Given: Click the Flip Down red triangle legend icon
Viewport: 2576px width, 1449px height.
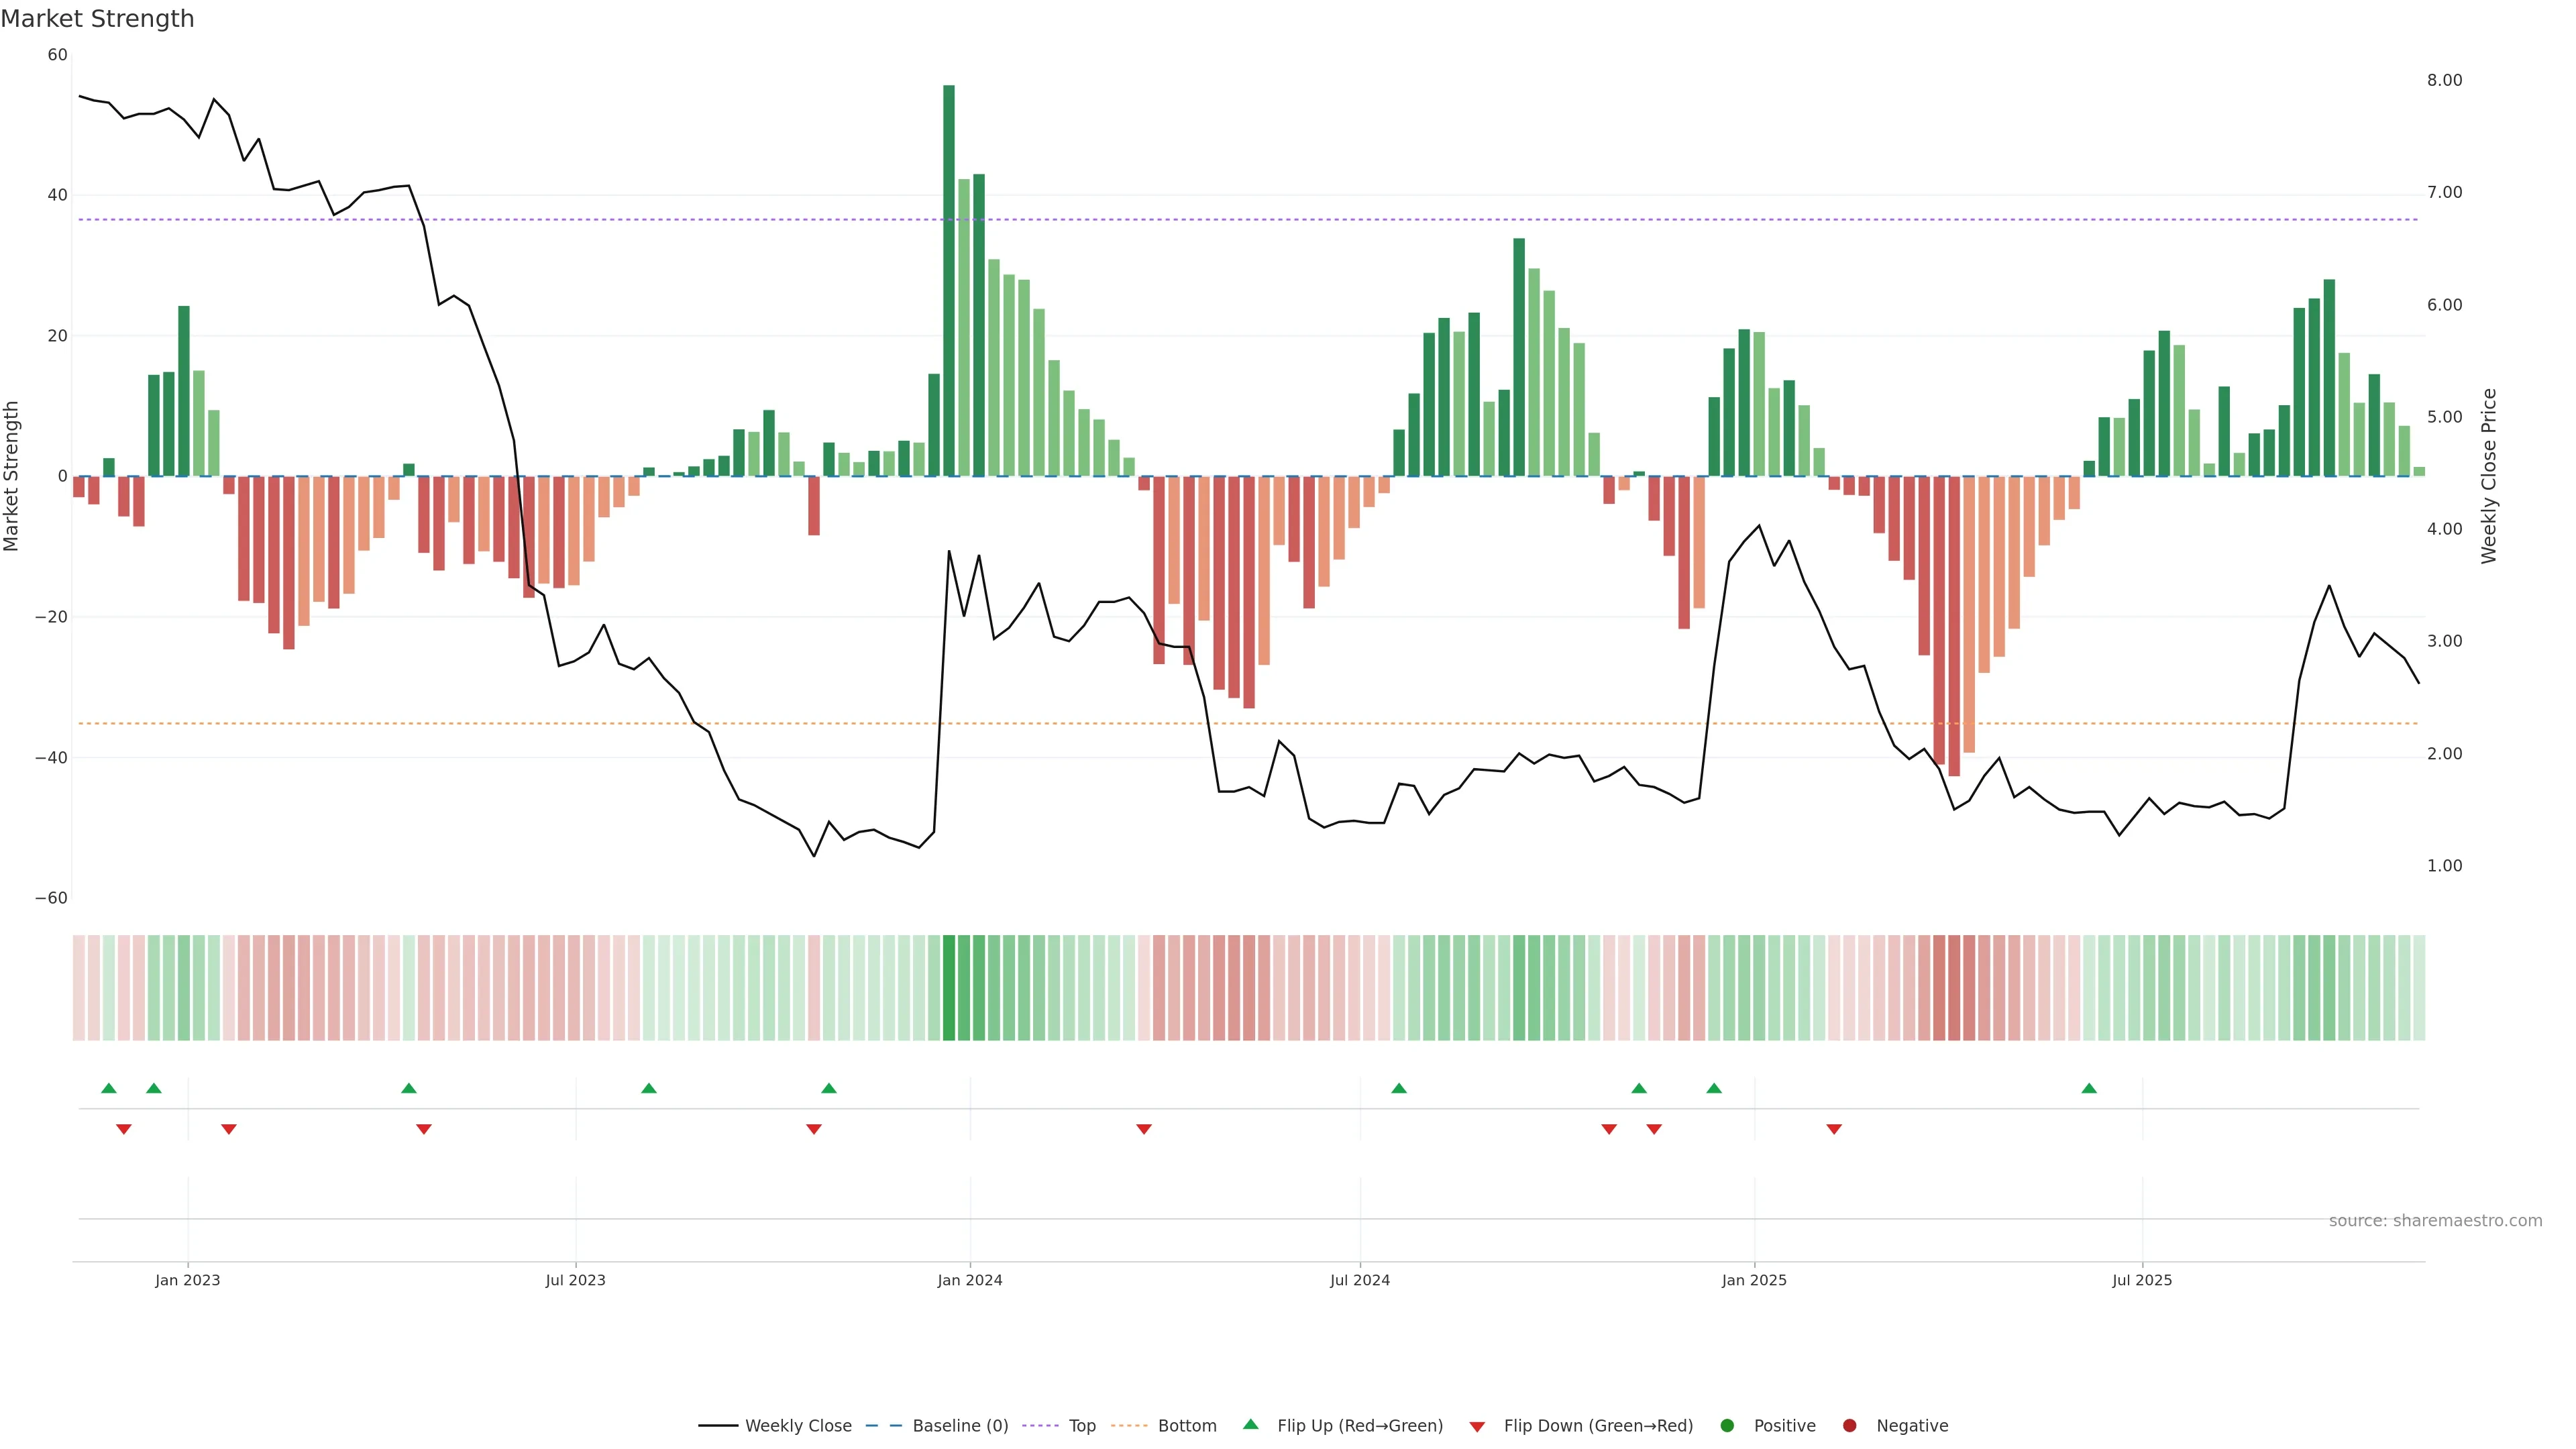Looking at the screenshot, I should 1477,1427.
